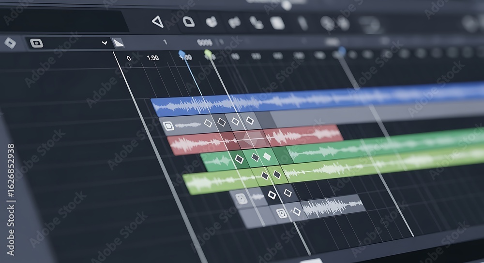Screen dimensions: 484x263
Task: Select the first keyframe diamond on the upper gray clip
Action: point(208,124)
